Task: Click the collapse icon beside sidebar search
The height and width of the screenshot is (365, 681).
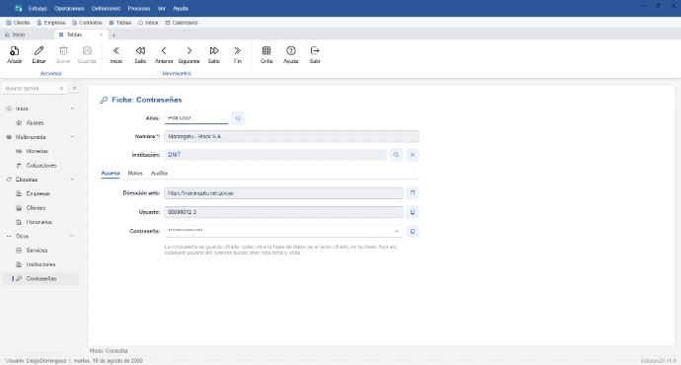Action: [x=74, y=88]
